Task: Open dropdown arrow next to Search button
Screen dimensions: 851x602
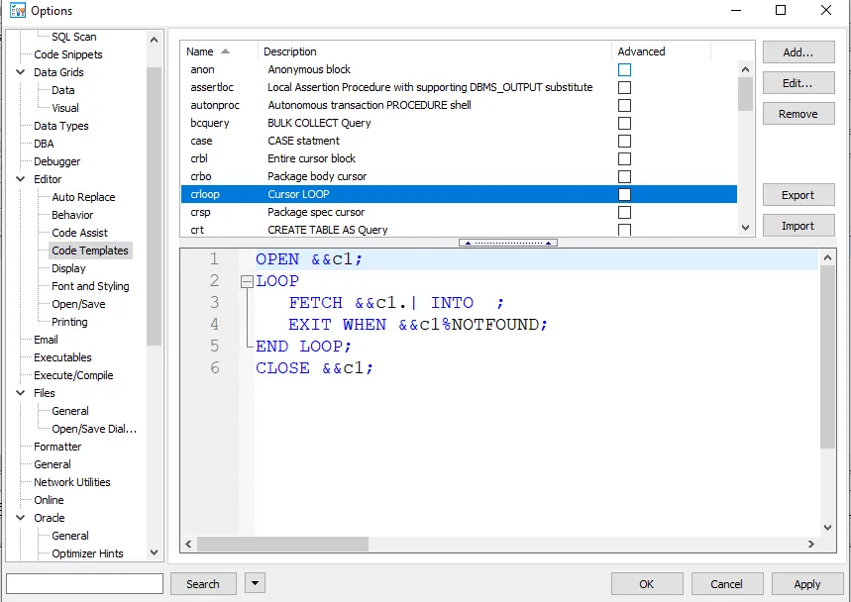Action: tap(255, 584)
